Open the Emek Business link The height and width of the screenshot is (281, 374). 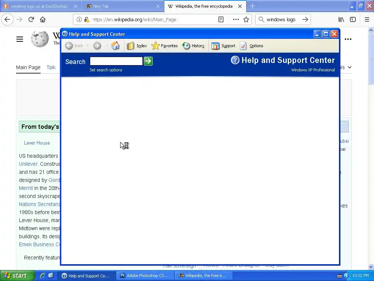coord(39,244)
